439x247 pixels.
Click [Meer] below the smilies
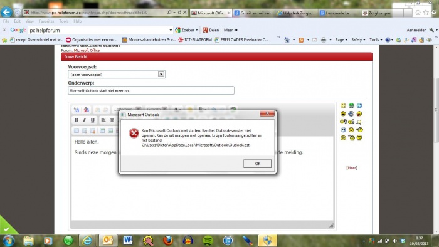pyautogui.click(x=352, y=168)
